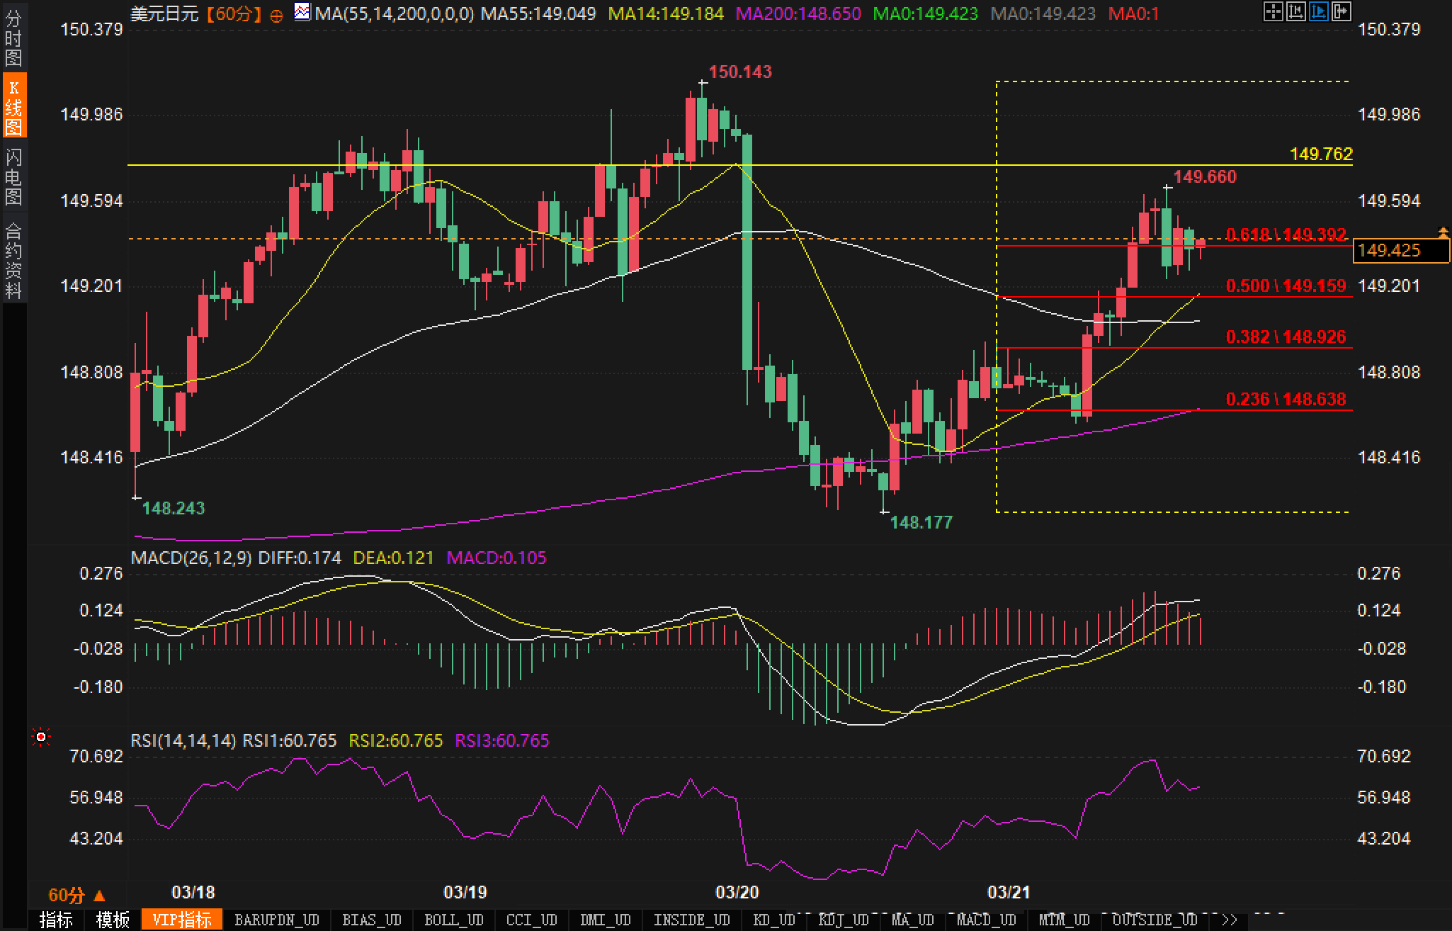Expand more indicator tabs with >> arrow
Image resolution: width=1452 pixels, height=931 pixels.
point(1230,920)
